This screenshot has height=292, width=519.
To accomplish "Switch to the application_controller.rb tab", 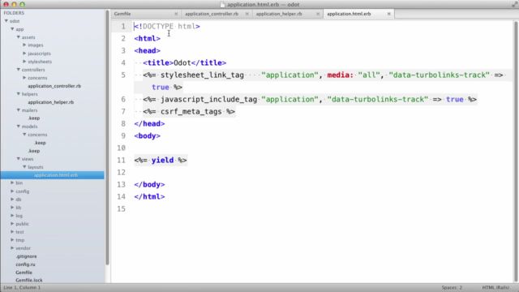I will pyautogui.click(x=212, y=14).
